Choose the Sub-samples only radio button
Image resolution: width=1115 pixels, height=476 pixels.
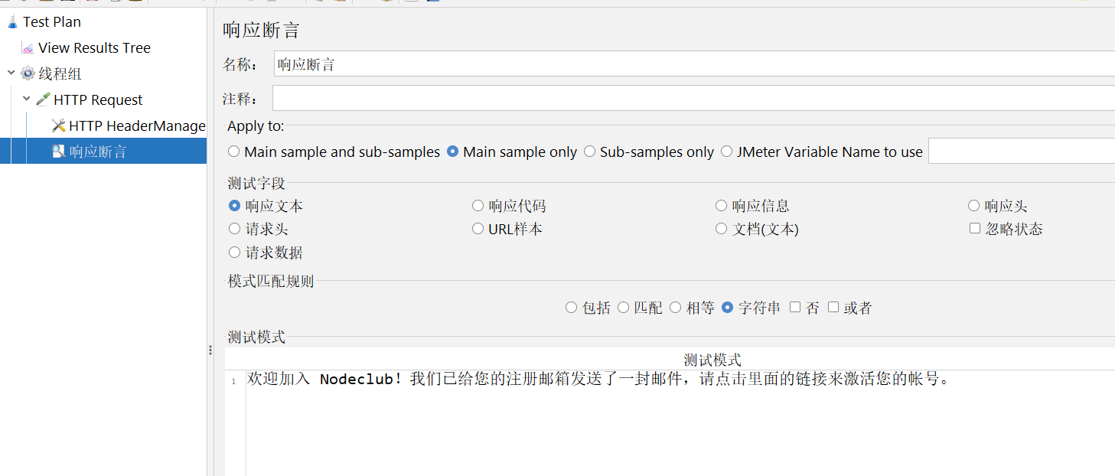(x=590, y=152)
